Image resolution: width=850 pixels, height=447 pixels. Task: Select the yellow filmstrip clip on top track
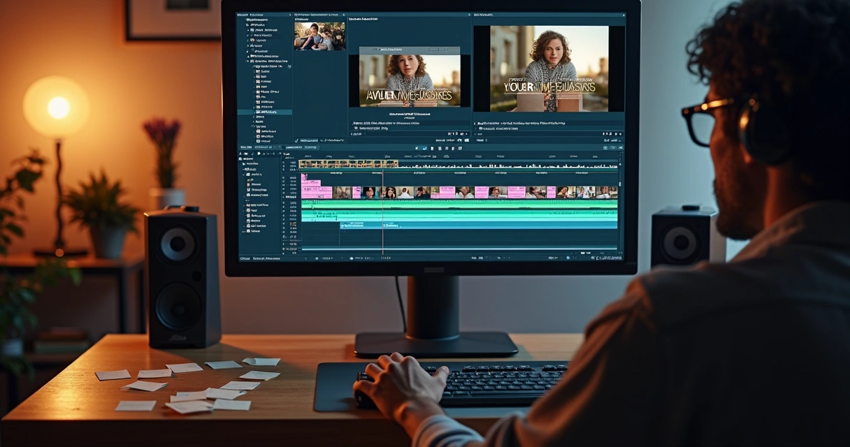pyautogui.click(x=349, y=164)
